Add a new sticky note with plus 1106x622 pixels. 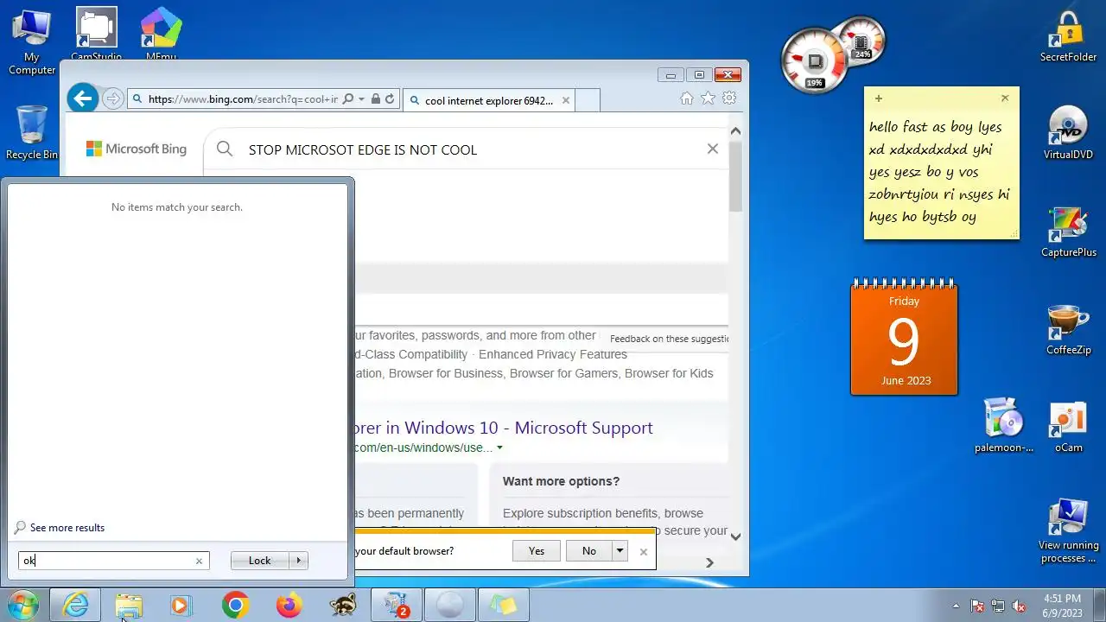tap(878, 98)
